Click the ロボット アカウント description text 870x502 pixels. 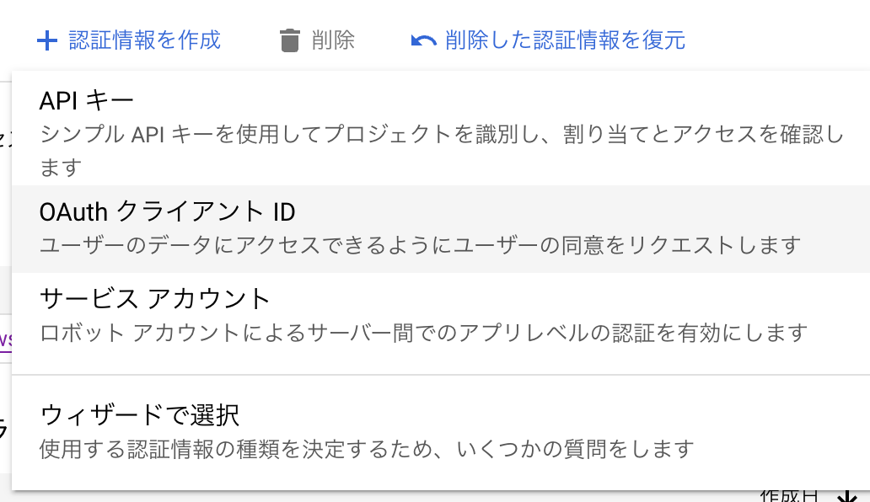coord(253,333)
